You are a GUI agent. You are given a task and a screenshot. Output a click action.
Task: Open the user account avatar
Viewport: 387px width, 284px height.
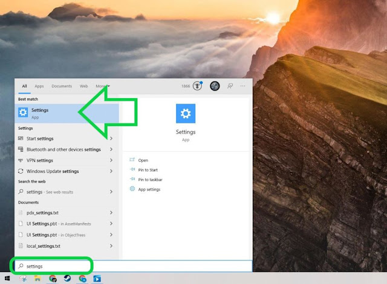(x=215, y=86)
